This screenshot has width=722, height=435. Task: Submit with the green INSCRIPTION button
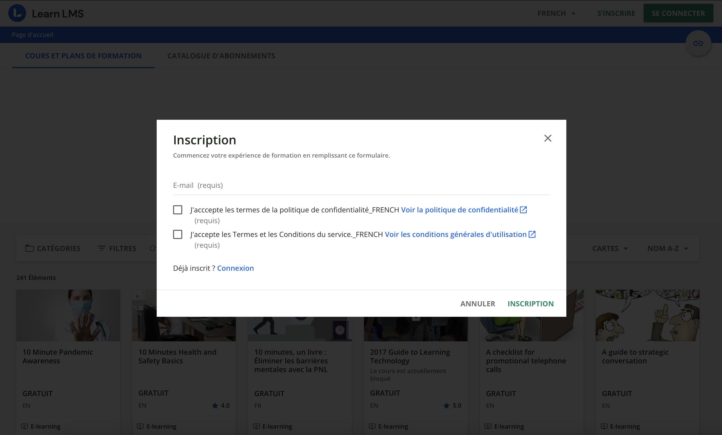point(530,304)
